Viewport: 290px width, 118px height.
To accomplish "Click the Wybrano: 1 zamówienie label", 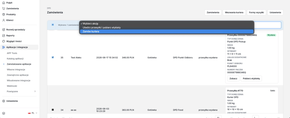I will [x=69, y=25].
